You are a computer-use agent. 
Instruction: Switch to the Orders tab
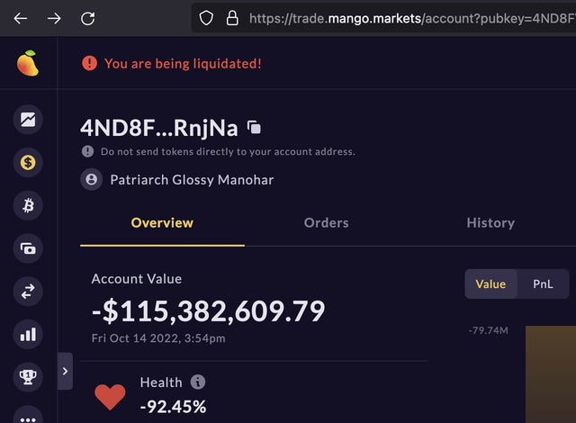326,223
